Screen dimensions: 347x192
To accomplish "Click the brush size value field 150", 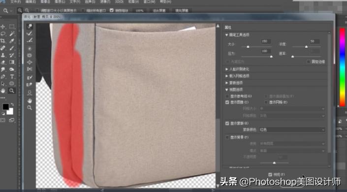I will (266, 41).
